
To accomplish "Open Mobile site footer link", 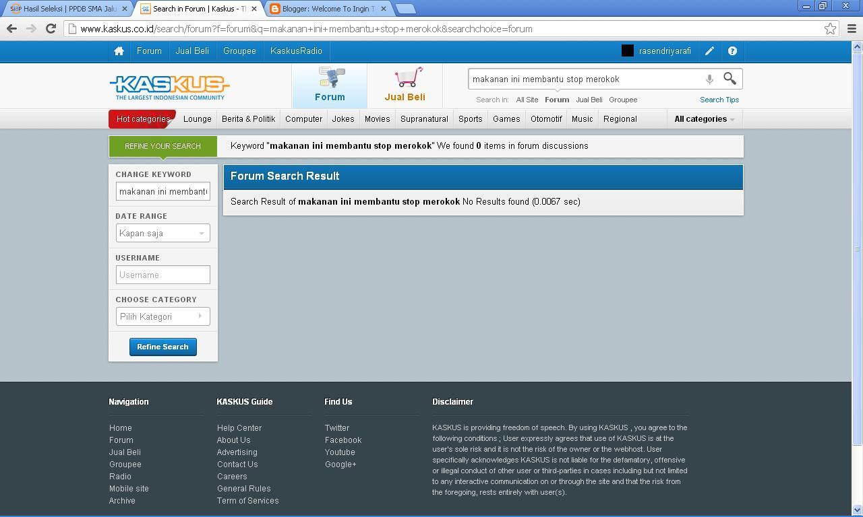I will 129,489.
